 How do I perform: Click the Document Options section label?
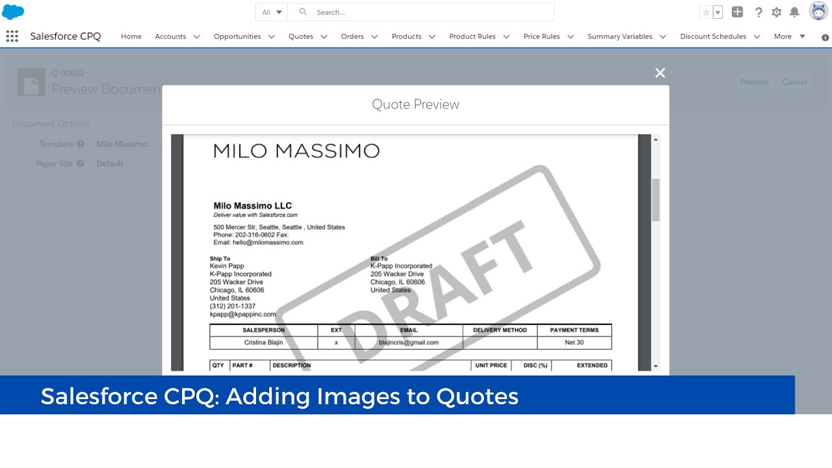pos(51,123)
